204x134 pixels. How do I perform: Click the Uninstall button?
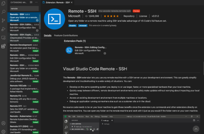click(83, 25)
